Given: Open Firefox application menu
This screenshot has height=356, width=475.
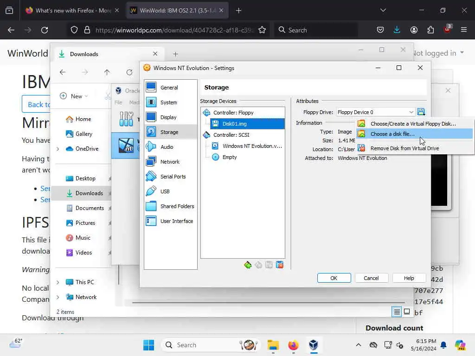Looking at the screenshot, I should [x=463, y=30].
